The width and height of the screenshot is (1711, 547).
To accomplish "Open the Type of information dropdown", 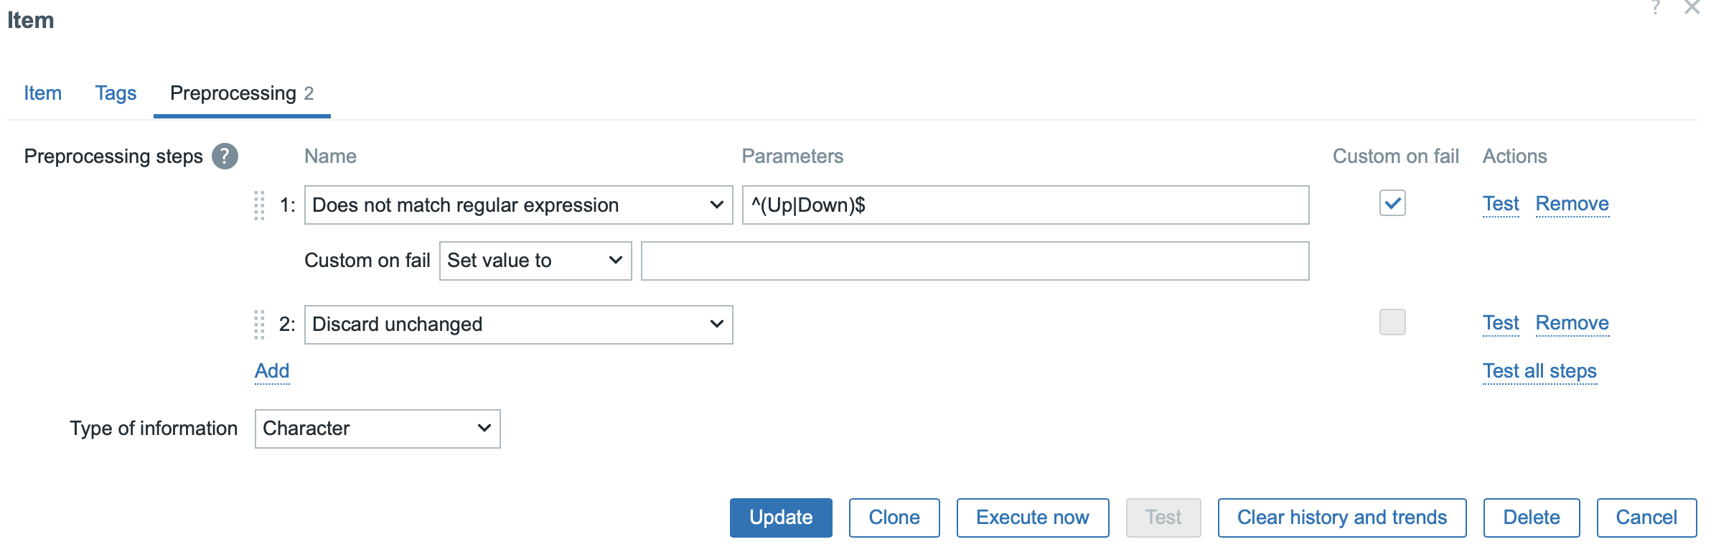I will (378, 429).
